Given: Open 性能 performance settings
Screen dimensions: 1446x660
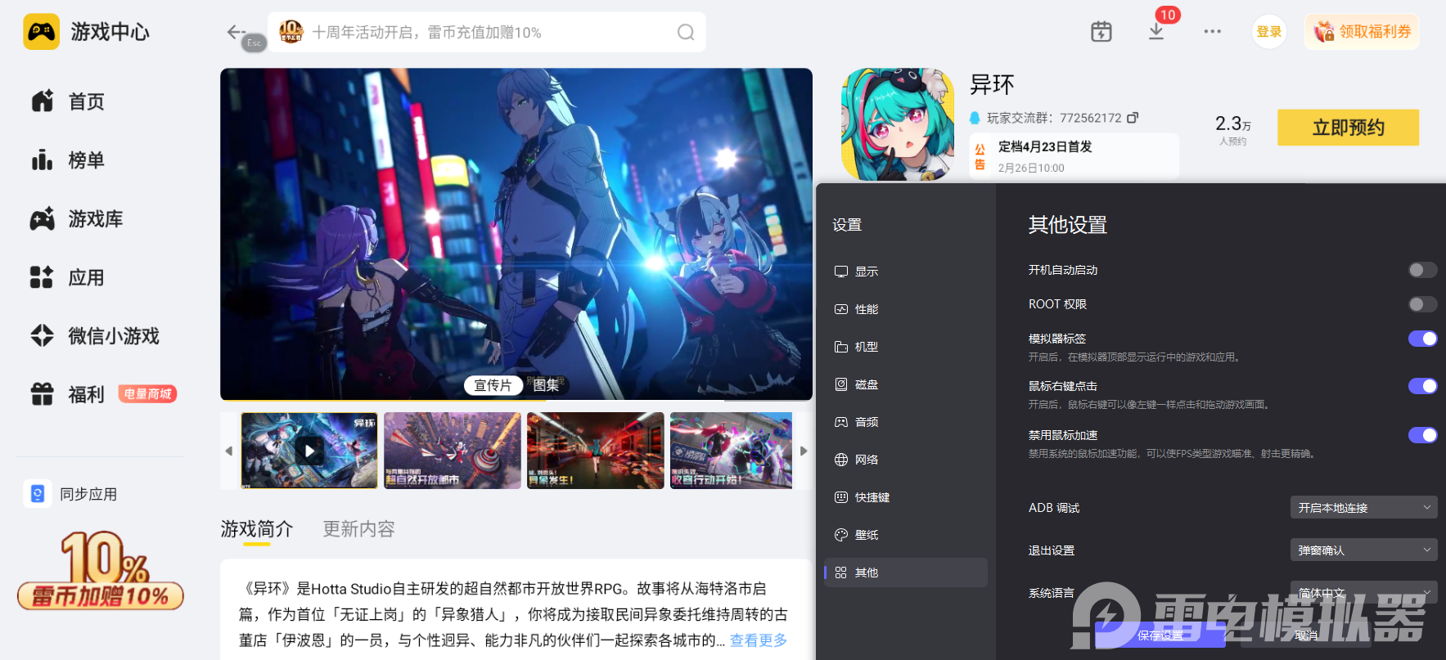Looking at the screenshot, I should click(906, 309).
